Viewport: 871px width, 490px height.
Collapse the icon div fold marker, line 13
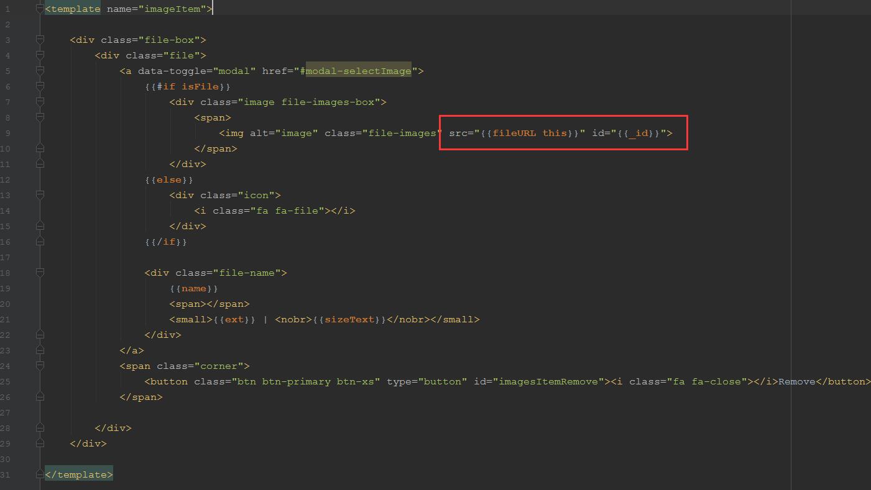[40, 195]
